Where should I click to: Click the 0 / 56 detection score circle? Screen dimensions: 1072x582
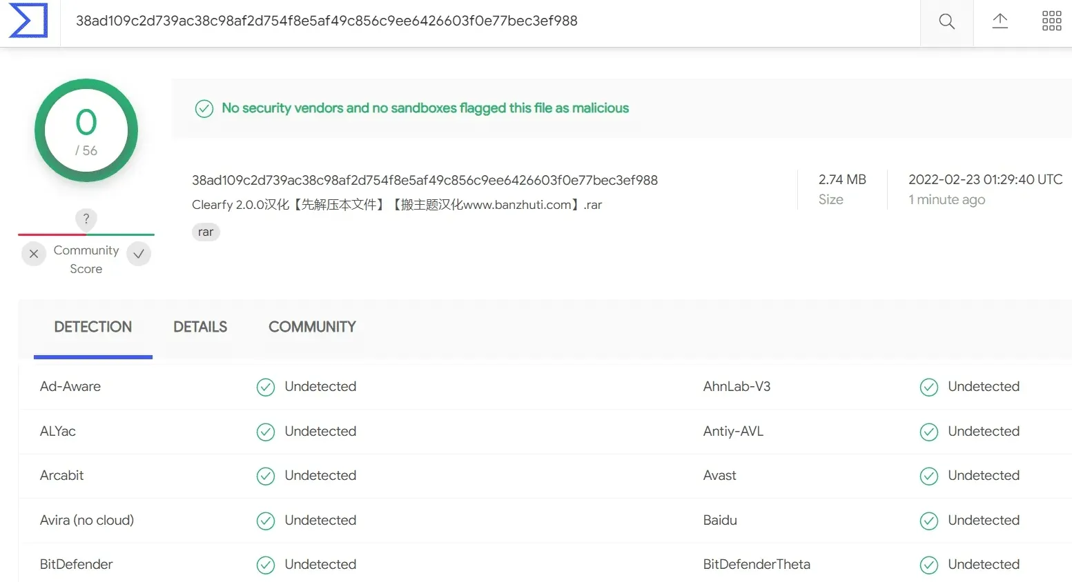click(x=86, y=130)
